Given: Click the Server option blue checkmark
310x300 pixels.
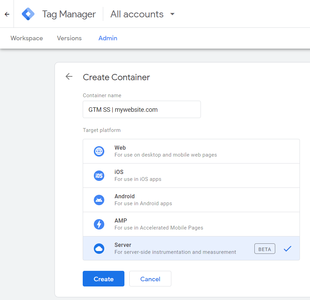Looking at the screenshot, I should click(287, 249).
